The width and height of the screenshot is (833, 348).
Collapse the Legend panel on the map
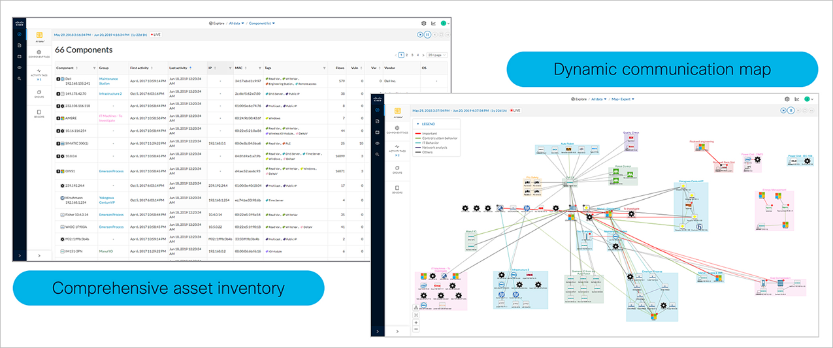(x=417, y=123)
